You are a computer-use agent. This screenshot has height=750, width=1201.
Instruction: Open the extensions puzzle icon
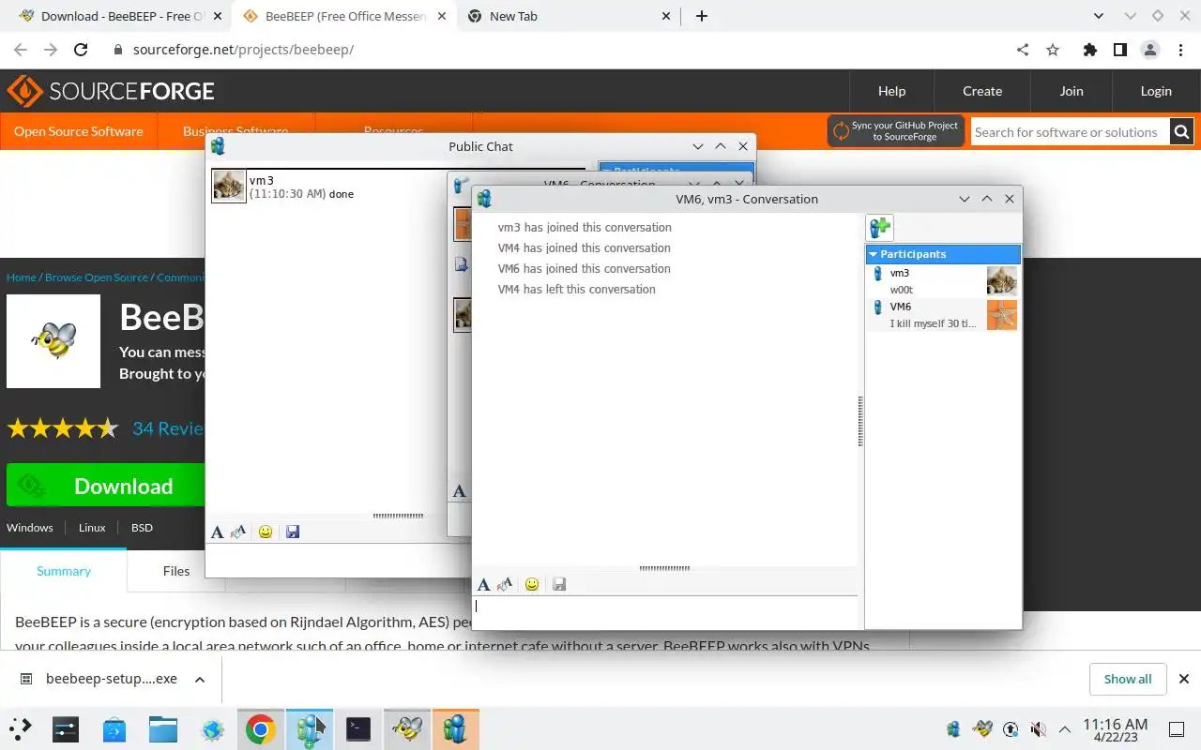[x=1089, y=50]
